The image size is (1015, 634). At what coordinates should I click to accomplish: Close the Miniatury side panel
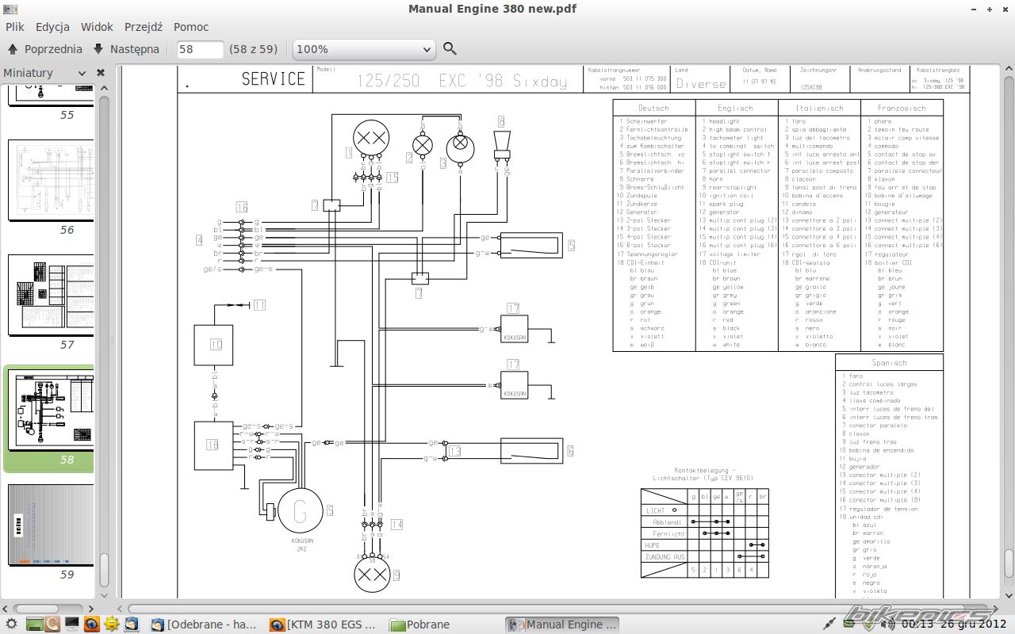pos(101,73)
